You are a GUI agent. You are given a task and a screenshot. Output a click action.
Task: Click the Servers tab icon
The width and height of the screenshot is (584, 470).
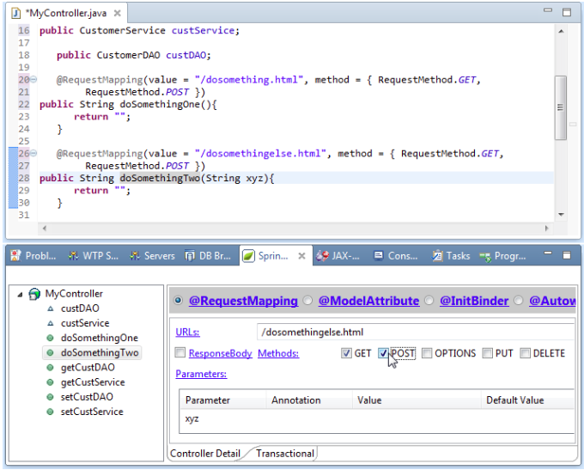click(x=135, y=256)
